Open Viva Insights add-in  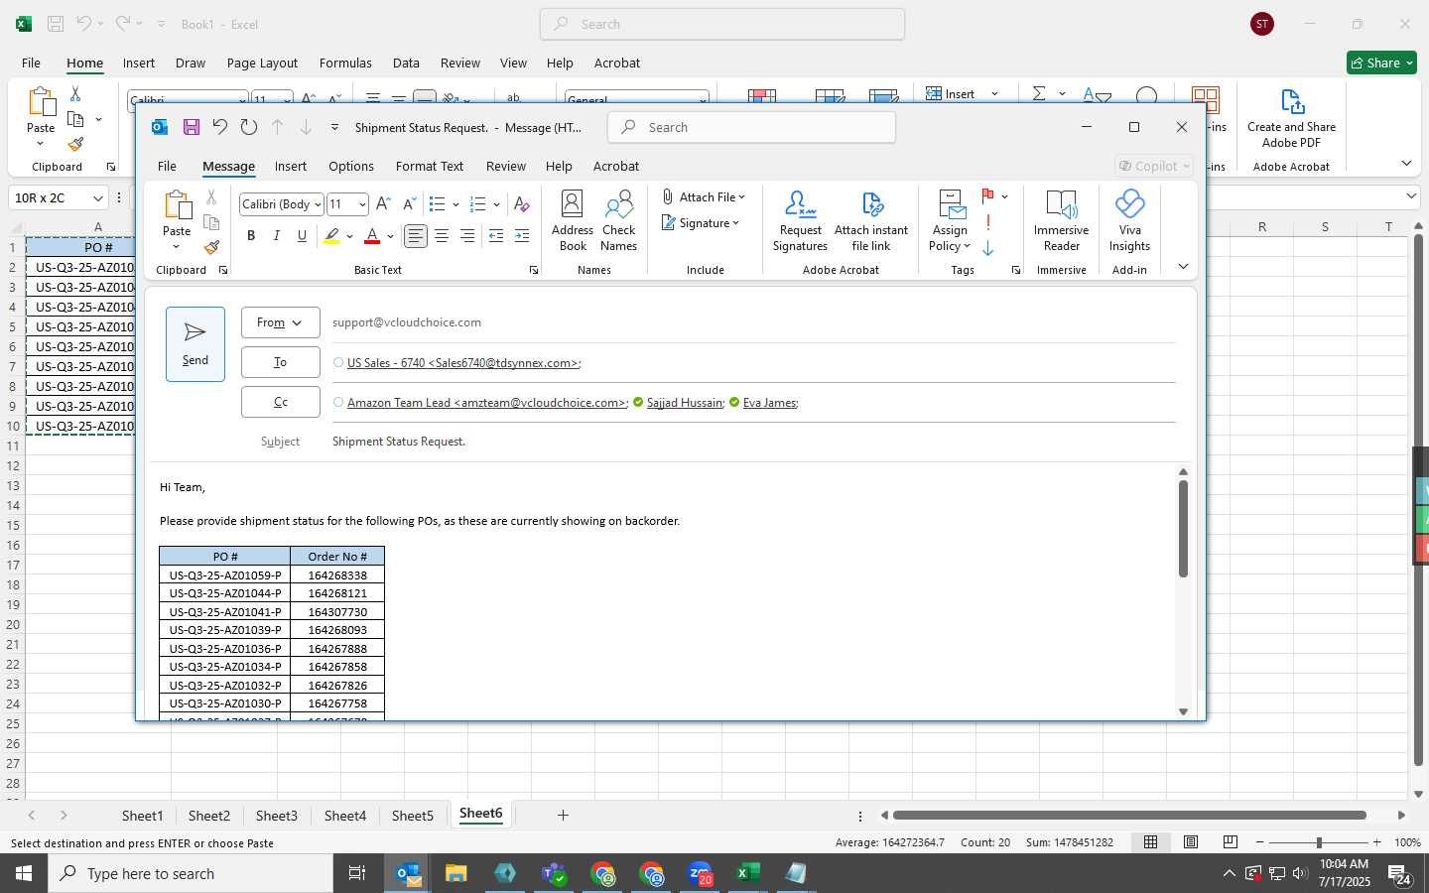[x=1129, y=220]
